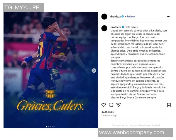The image size is (176, 140).
Task: Click caption author avatar circle
Action: point(104,28)
